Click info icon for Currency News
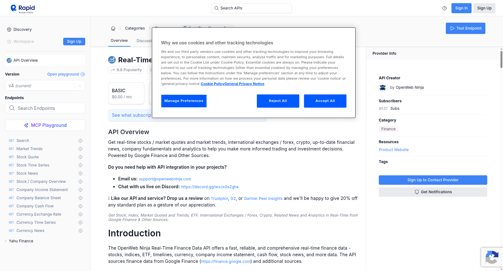503x271 pixels. pyautogui.click(x=80, y=231)
